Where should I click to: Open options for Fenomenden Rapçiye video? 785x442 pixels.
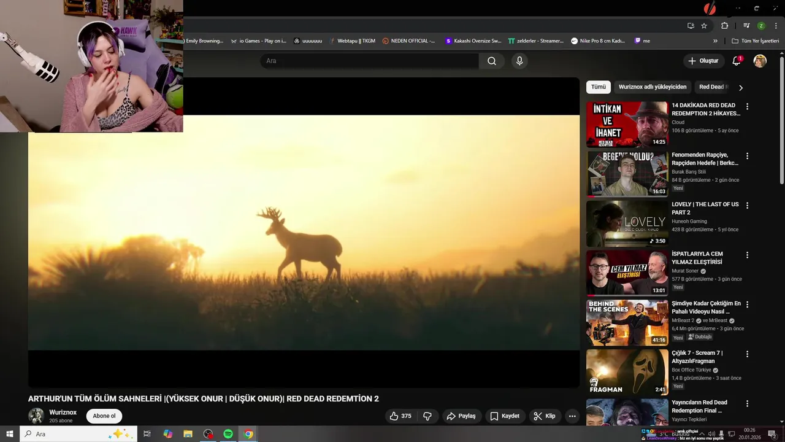pyautogui.click(x=747, y=156)
